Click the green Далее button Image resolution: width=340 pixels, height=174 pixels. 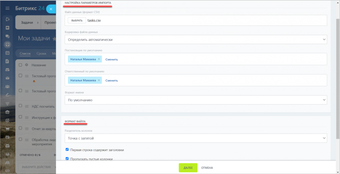click(188, 168)
